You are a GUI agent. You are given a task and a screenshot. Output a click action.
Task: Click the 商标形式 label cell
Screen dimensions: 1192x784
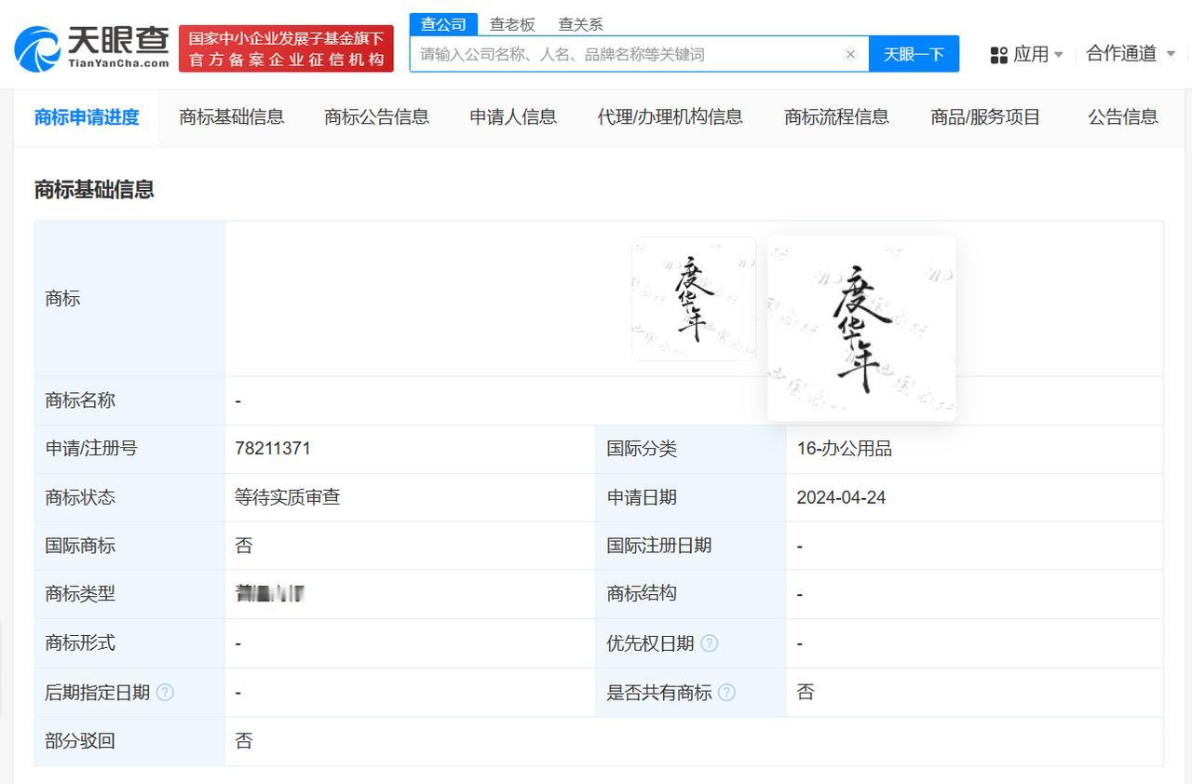coord(129,643)
